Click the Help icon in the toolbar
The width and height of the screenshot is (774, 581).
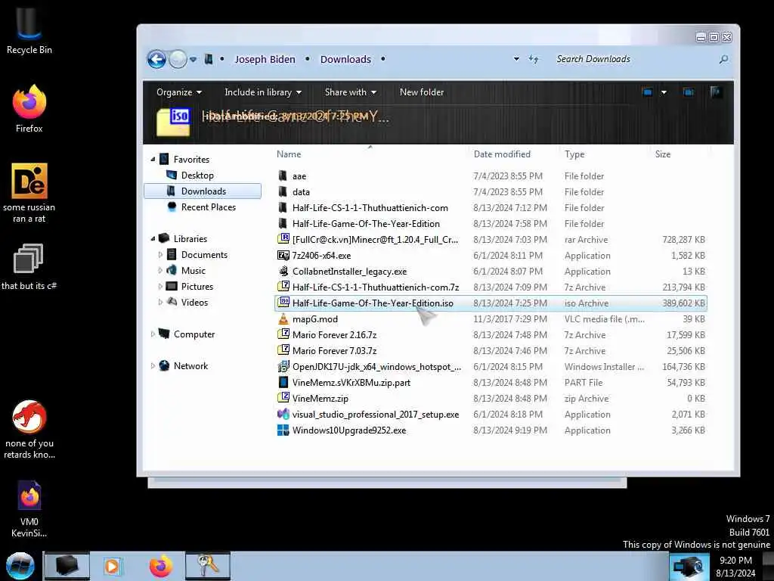(x=716, y=92)
